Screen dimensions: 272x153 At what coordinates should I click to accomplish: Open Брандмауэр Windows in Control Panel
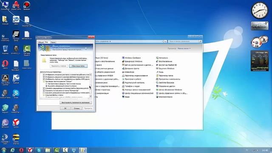pyautogui.click(x=132, y=61)
